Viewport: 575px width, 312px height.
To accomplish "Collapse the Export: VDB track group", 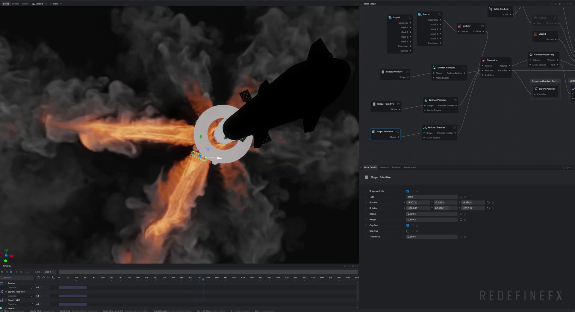I will point(6,300).
